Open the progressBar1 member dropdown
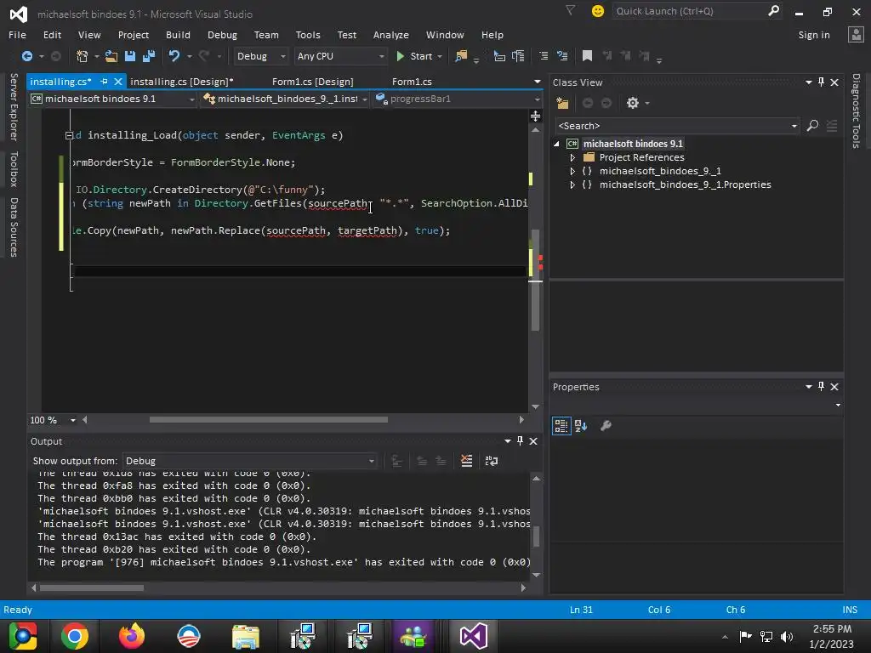The image size is (871, 653). click(x=457, y=99)
